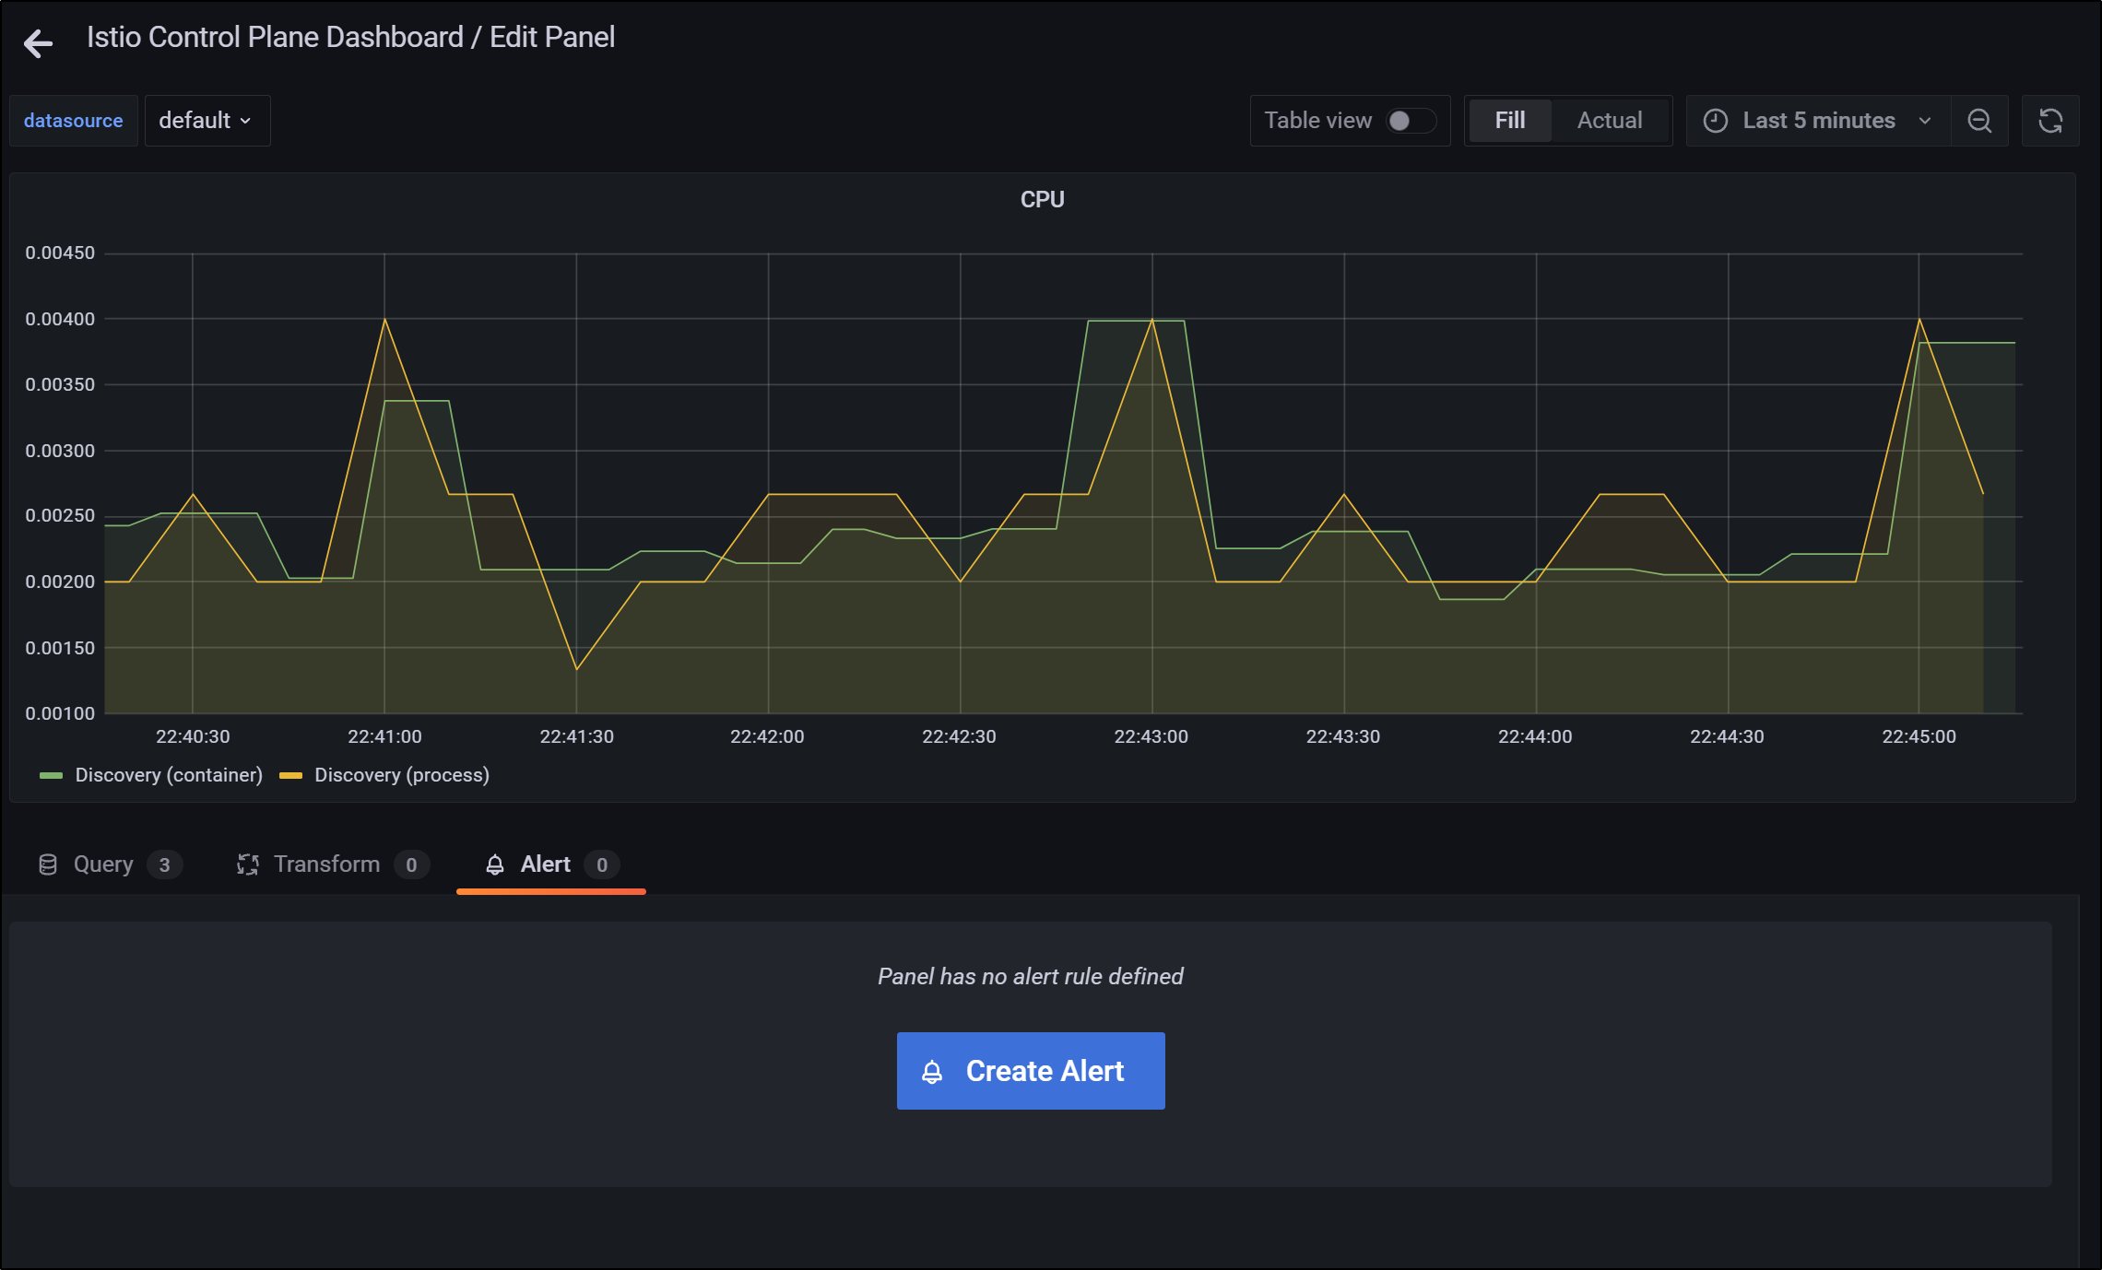
Task: Click the datasource variable label
Action: click(74, 121)
